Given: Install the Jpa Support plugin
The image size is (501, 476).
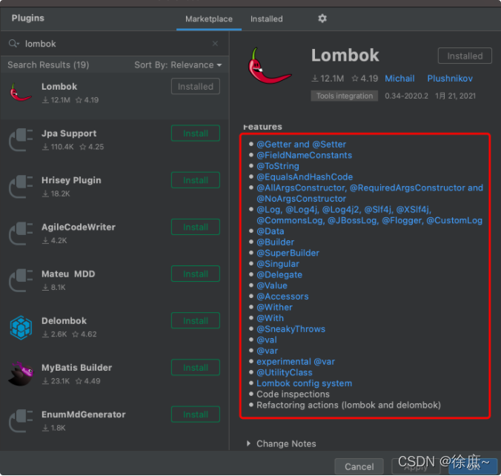Looking at the screenshot, I should pos(196,133).
